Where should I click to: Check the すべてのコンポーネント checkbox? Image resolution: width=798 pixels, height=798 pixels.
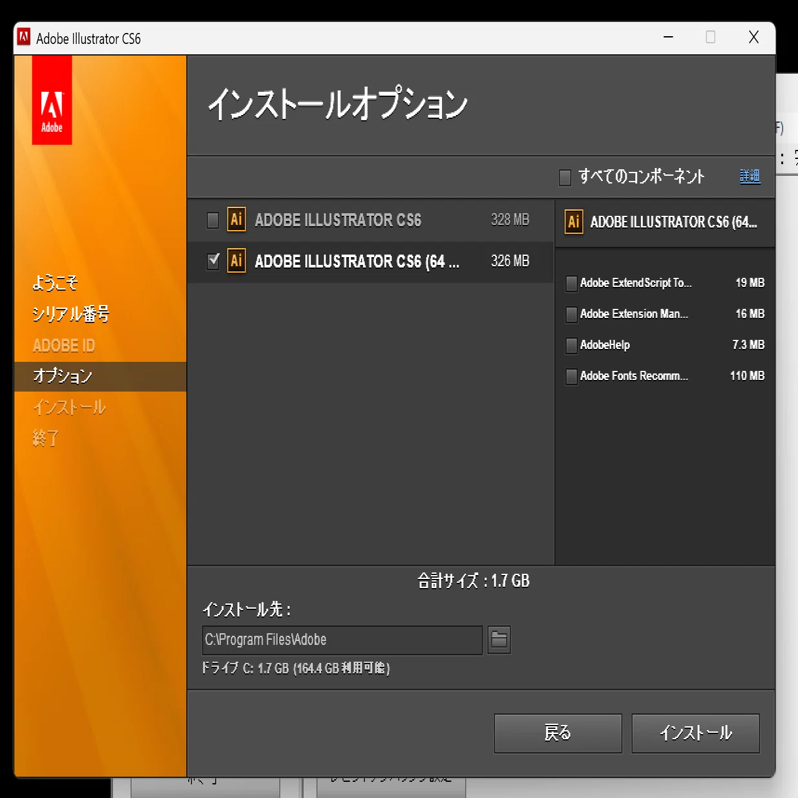(x=565, y=177)
